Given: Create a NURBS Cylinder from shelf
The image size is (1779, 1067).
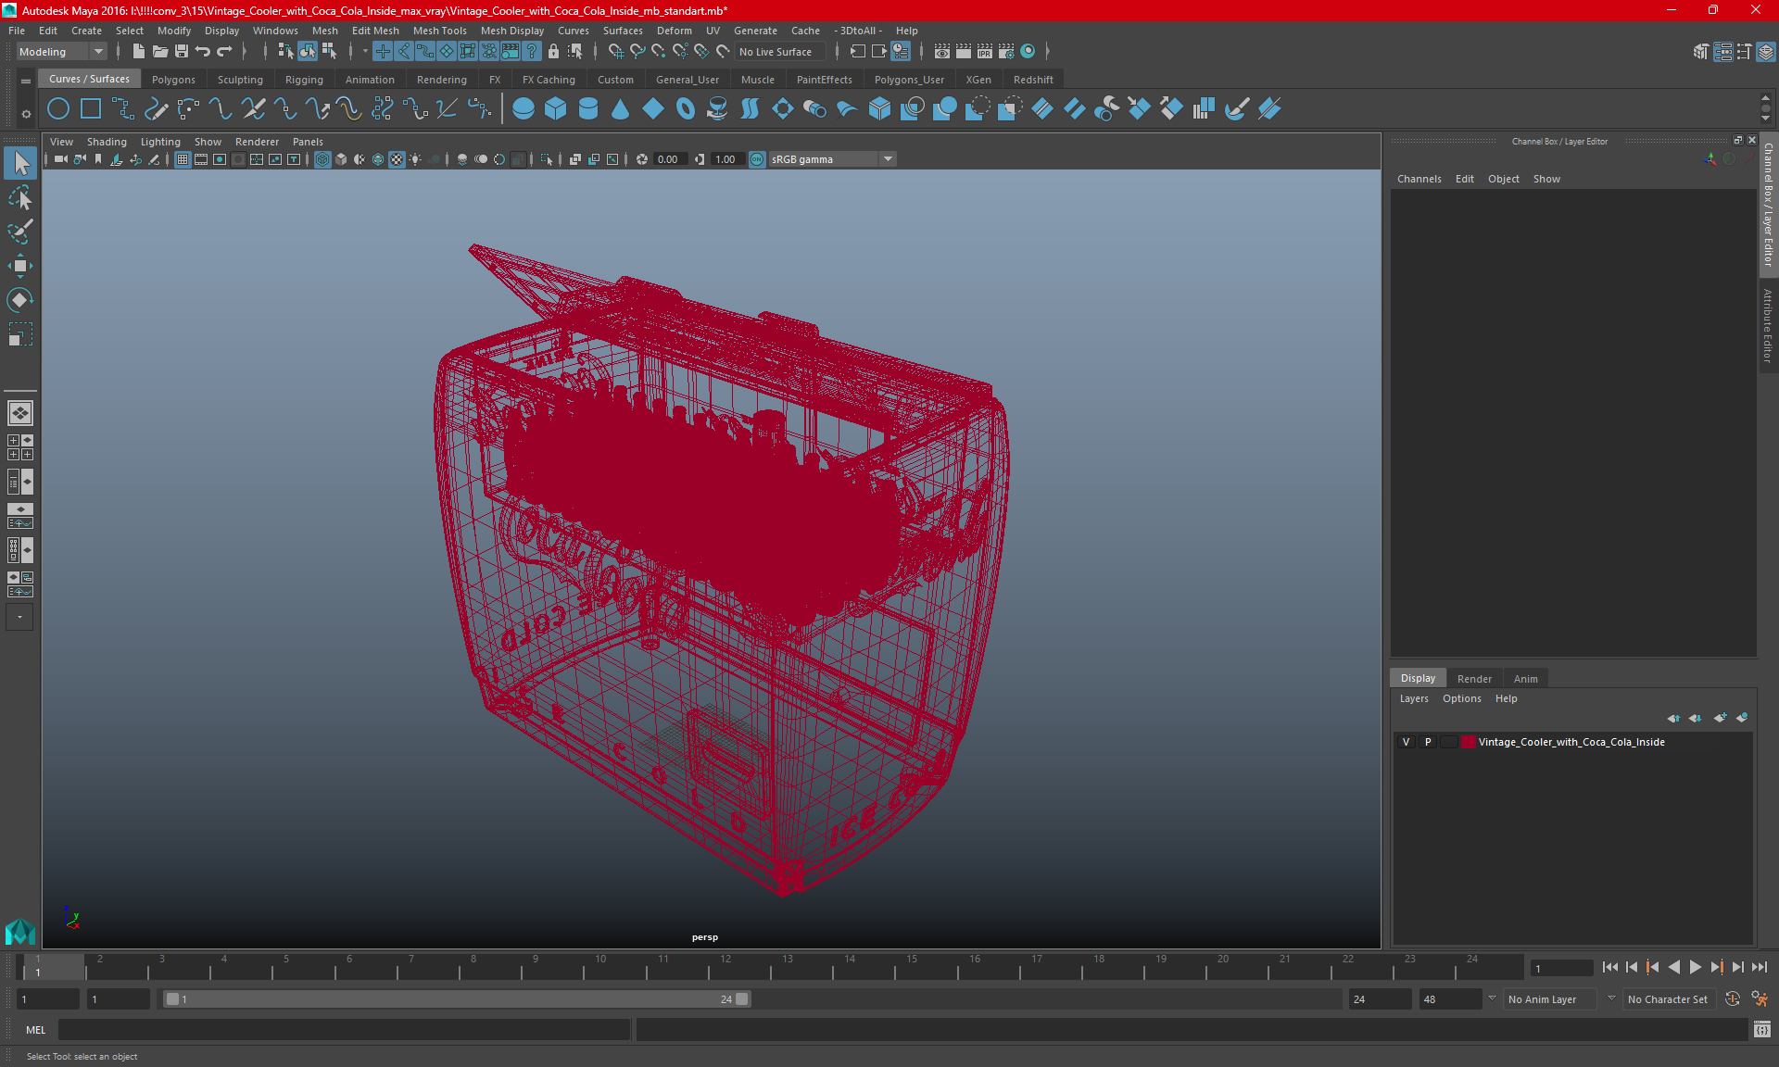Looking at the screenshot, I should (588, 109).
